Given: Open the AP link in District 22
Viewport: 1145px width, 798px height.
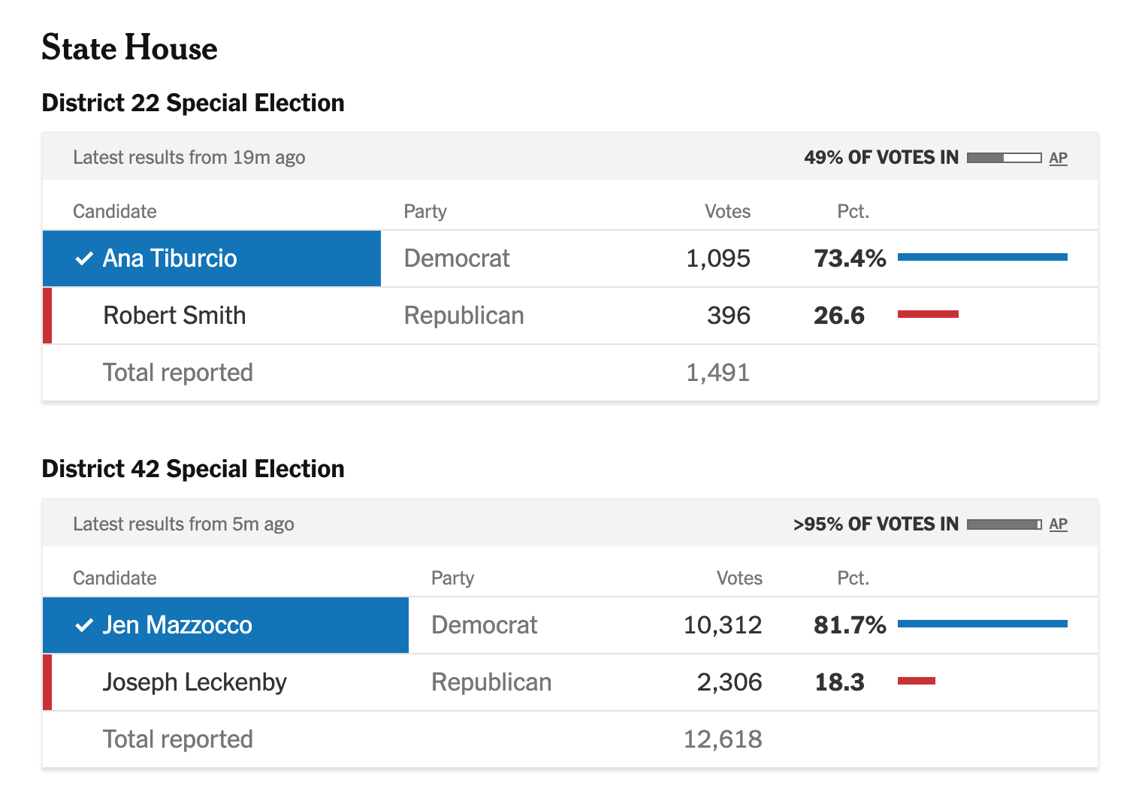Looking at the screenshot, I should click(x=1058, y=158).
